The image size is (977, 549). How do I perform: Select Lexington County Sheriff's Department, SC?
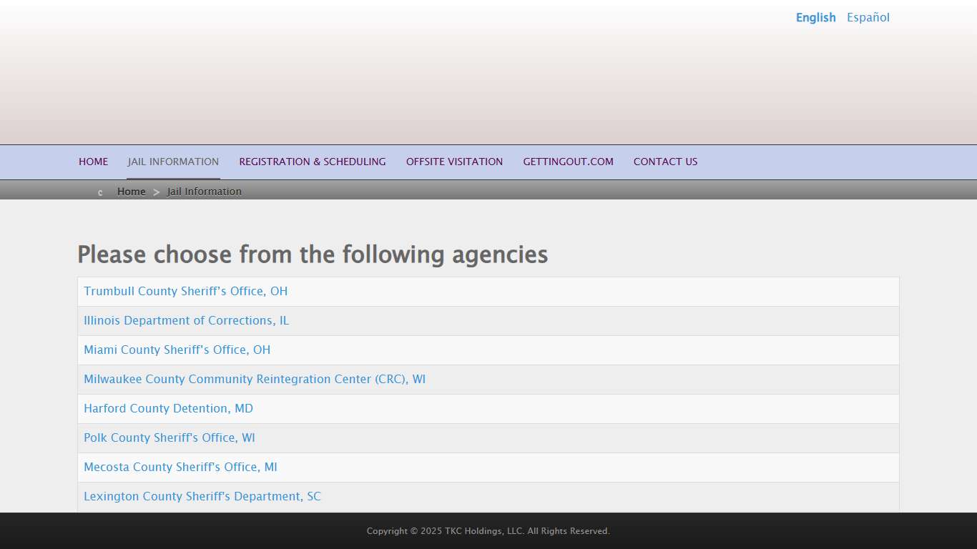click(202, 497)
